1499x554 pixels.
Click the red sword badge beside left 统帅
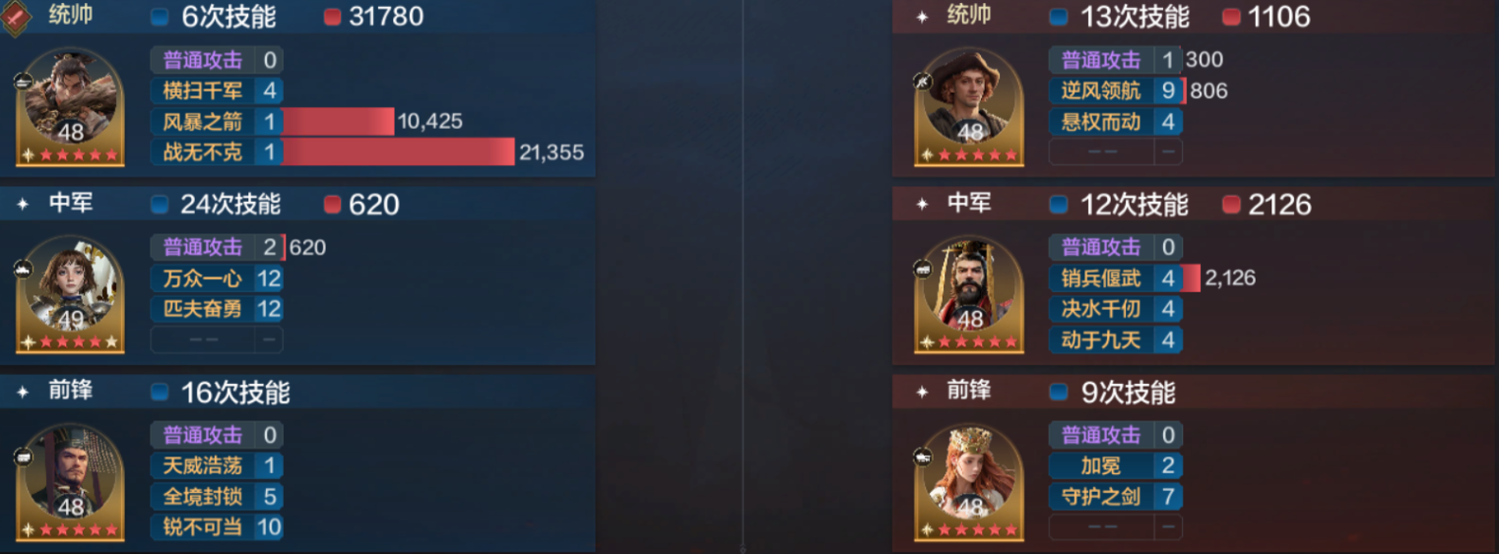pyautogui.click(x=15, y=16)
